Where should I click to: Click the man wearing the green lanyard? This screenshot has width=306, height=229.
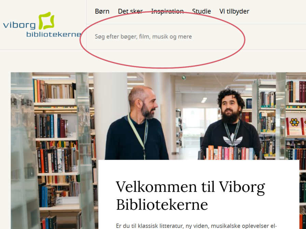pos(136,123)
